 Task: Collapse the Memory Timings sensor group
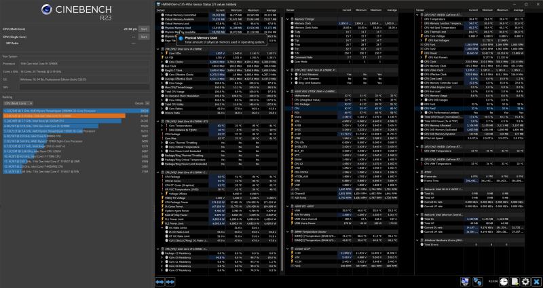point(288,19)
